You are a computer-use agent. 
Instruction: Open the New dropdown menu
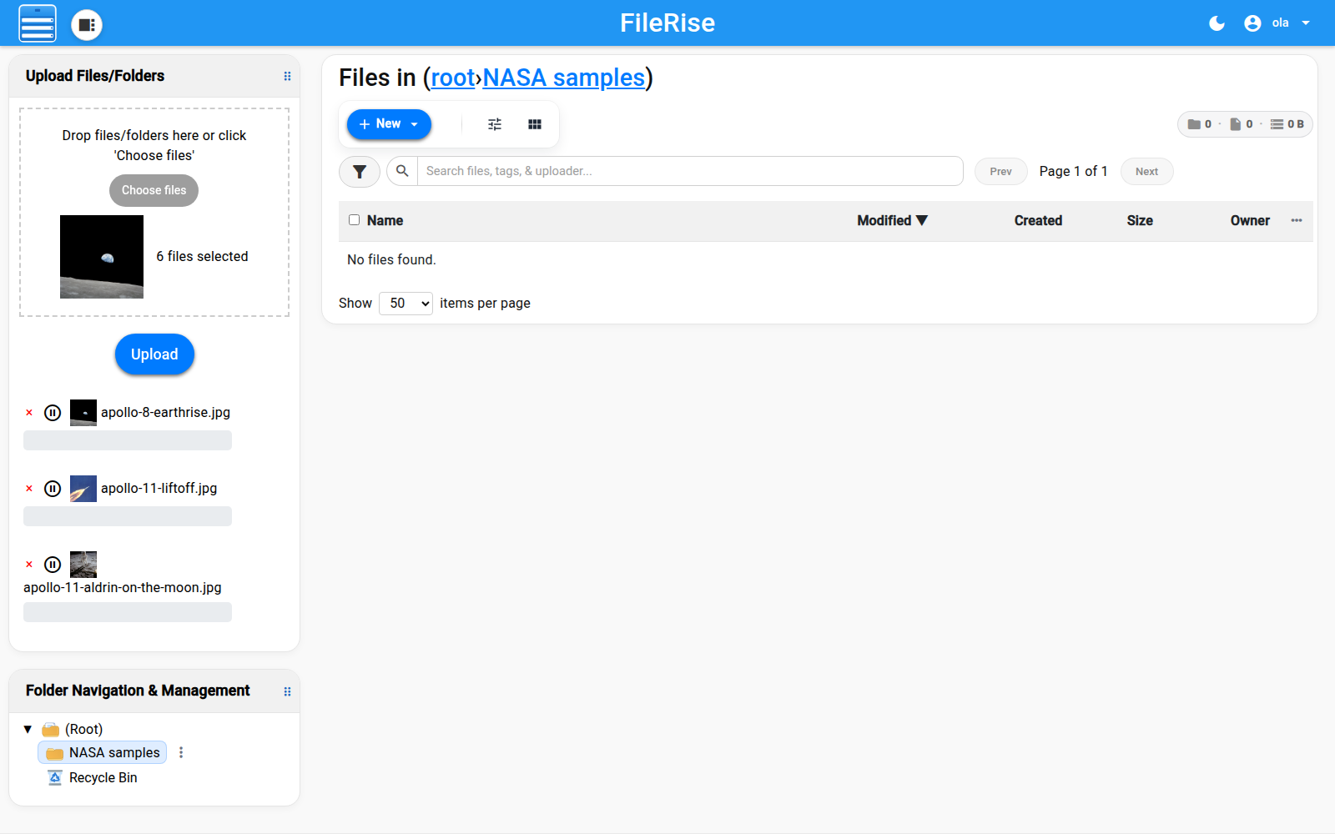click(x=389, y=124)
